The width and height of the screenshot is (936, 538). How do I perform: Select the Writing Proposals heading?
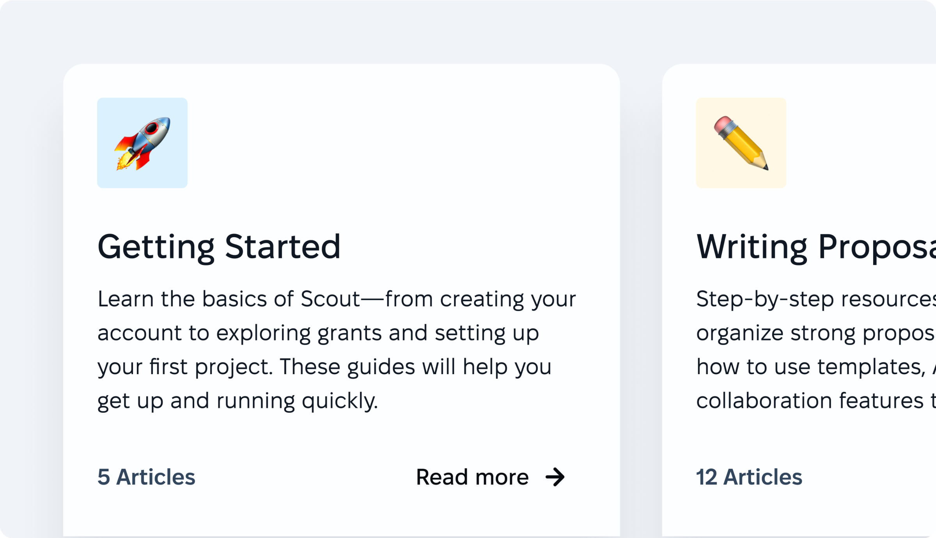(x=815, y=247)
